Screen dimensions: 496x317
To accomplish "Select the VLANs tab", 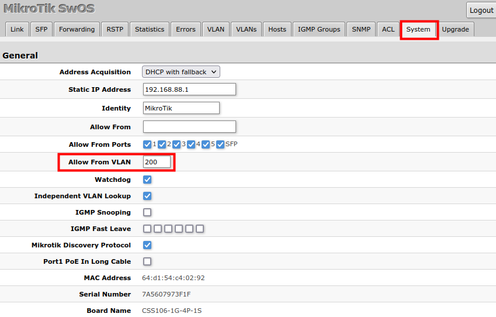I will click(x=246, y=29).
